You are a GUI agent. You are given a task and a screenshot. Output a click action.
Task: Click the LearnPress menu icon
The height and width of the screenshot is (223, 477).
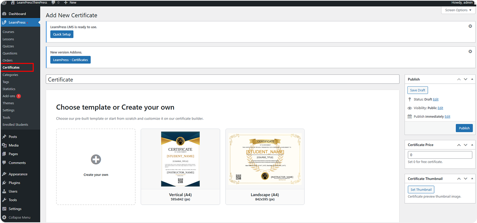(x=4, y=22)
